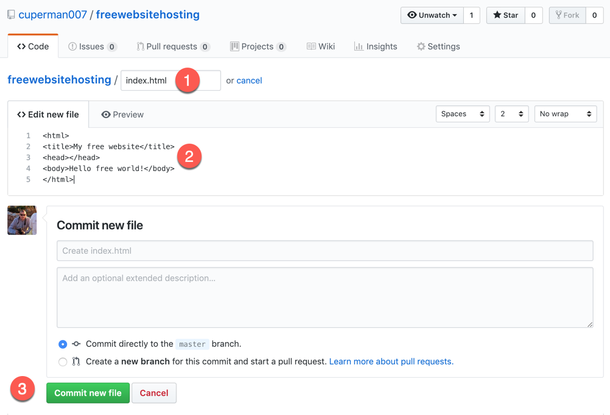Viewport: 610px width, 415px height.
Task: Go to the Wiki tab
Action: click(321, 46)
